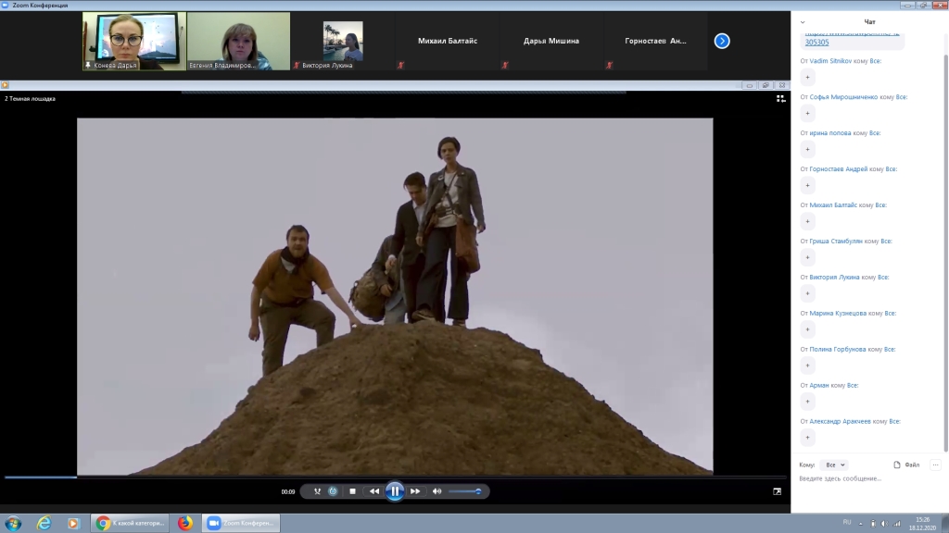Click the plus message from Софья Мирошниченко

point(807,113)
